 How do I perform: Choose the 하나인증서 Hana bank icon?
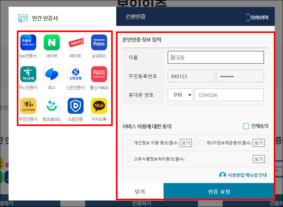(x=28, y=74)
